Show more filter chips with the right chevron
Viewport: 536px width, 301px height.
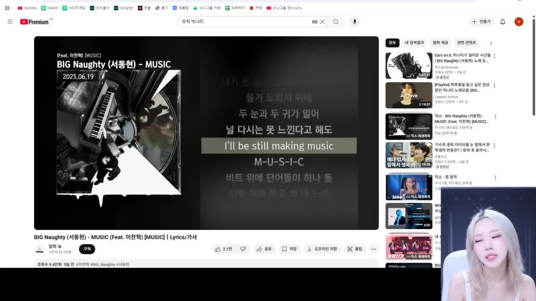[x=491, y=43]
